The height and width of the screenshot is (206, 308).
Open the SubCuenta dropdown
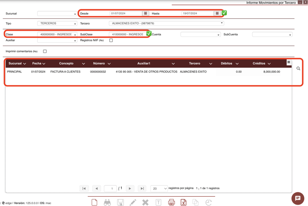pyautogui.click(x=272, y=34)
